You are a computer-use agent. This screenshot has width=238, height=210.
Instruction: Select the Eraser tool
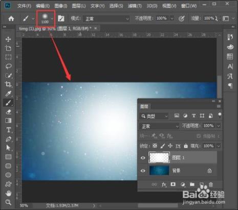tap(8, 112)
